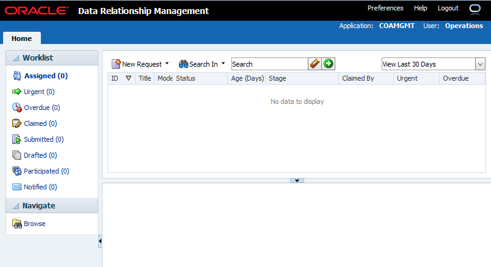Click the Worklist panel heading

38,57
